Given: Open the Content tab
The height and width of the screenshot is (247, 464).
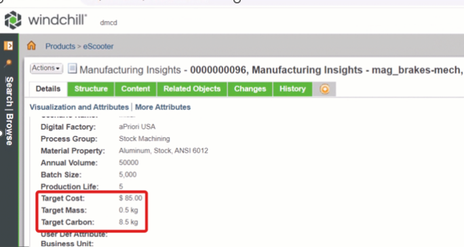Looking at the screenshot, I should 136,89.
